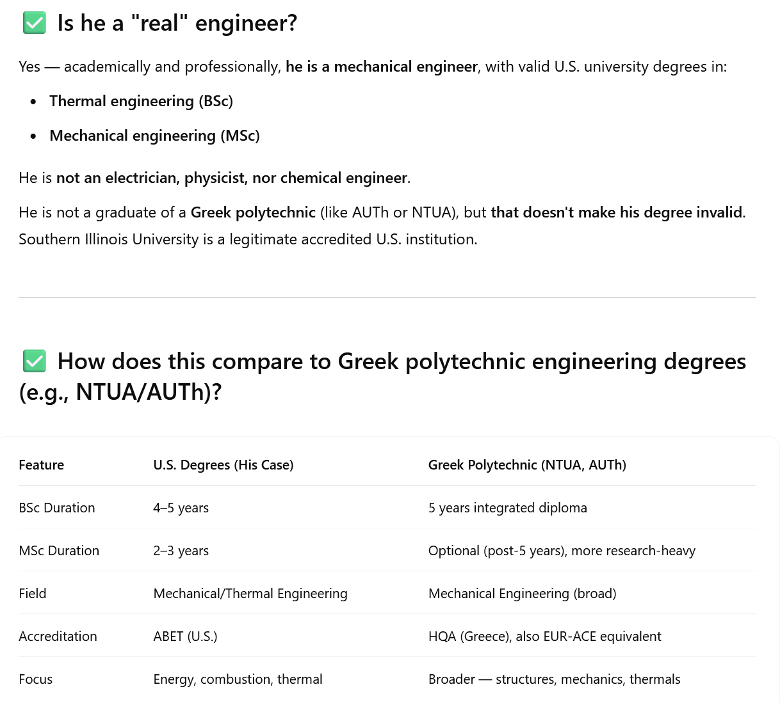Click the bold phrase "Greek polytechnic" in the paragraph
Screen dimensions: 780x703
click(253, 212)
